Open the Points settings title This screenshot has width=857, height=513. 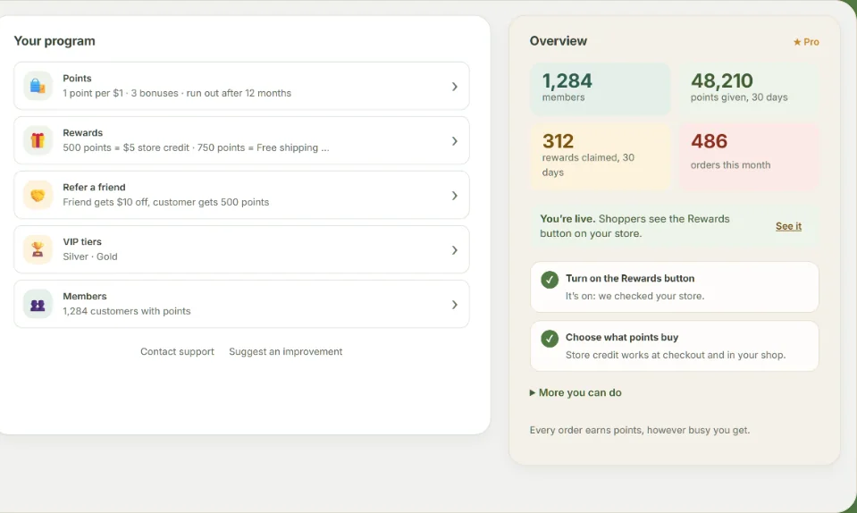pyautogui.click(x=77, y=78)
